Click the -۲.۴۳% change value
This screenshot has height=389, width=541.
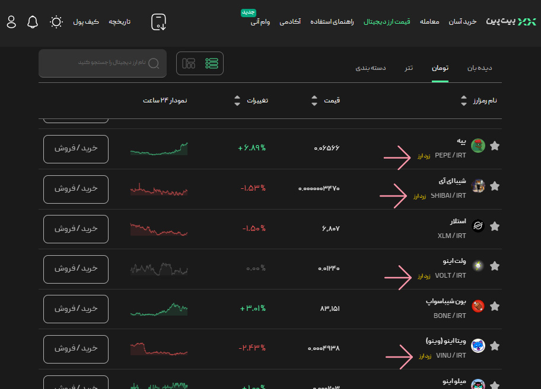point(252,348)
